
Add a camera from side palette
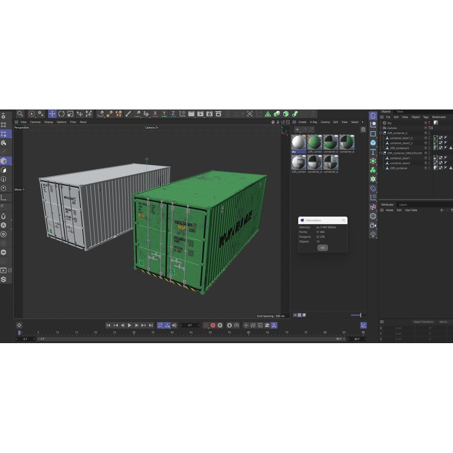373,225
